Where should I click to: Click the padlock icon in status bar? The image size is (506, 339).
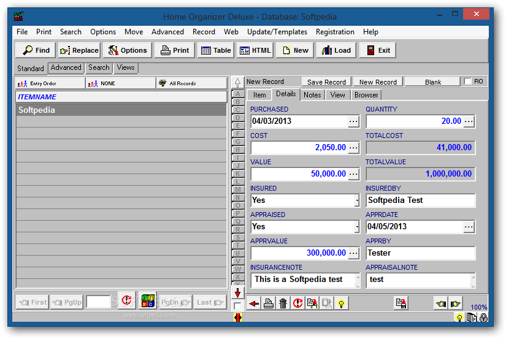[483, 318]
